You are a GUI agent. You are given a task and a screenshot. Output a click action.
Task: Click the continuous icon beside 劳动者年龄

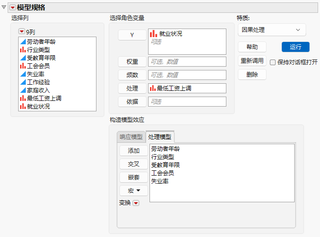coord(23,42)
